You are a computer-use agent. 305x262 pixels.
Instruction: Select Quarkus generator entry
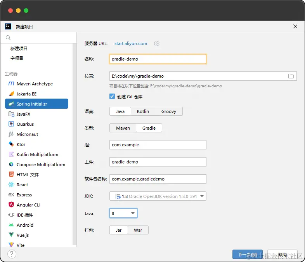[x=36, y=124]
